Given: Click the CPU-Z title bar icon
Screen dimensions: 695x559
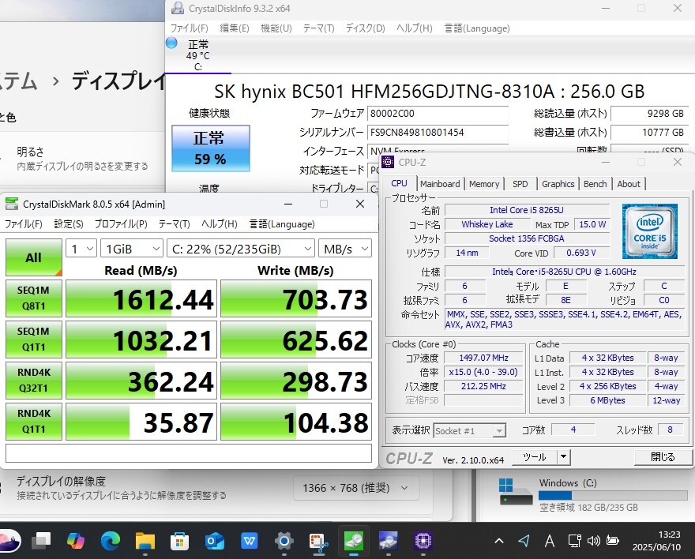Looking at the screenshot, I should pyautogui.click(x=388, y=162).
